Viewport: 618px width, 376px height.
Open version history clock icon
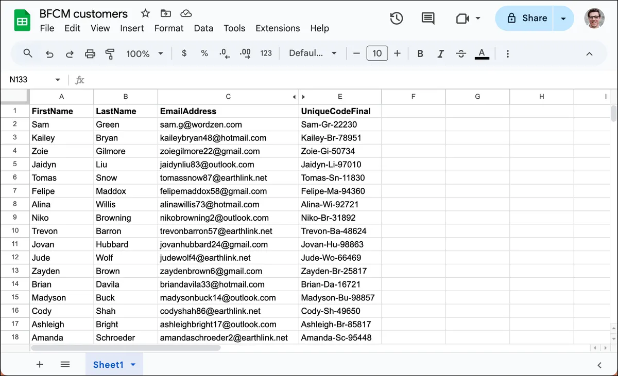click(x=396, y=19)
